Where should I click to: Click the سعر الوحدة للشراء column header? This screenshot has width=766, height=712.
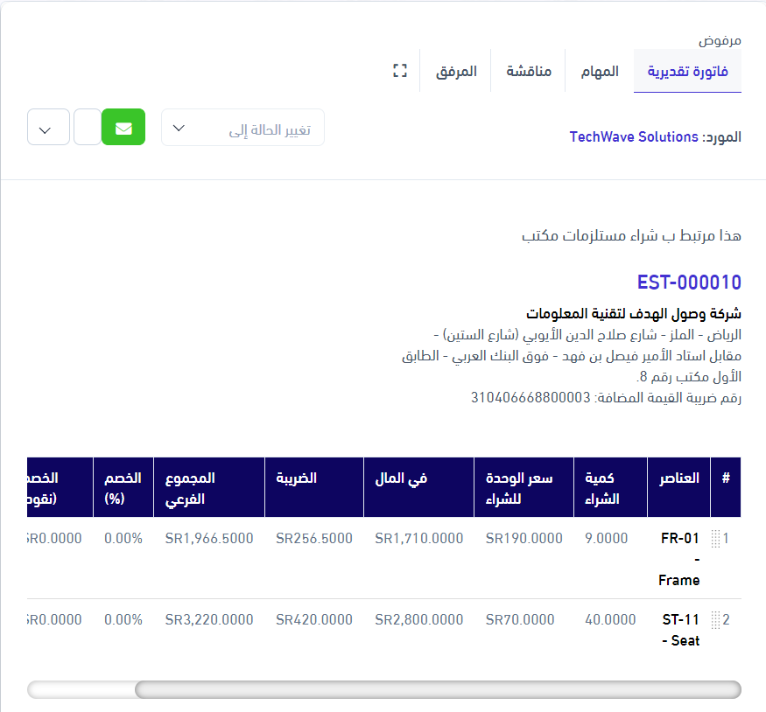click(524, 487)
